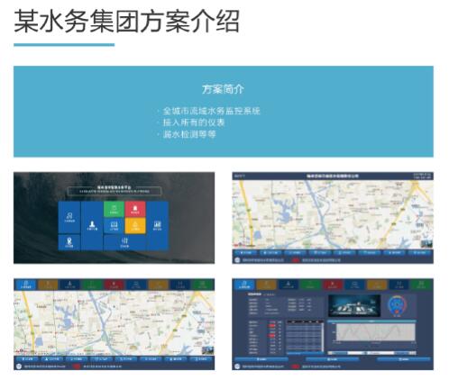
Task: Select the tall blue user icon tile
Action: 92,225
